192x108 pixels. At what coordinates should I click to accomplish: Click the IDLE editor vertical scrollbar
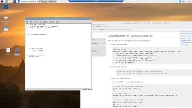[91, 56]
